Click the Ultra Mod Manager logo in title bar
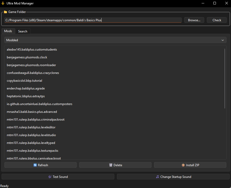Screen dimensions: 231x188 point(3,3)
